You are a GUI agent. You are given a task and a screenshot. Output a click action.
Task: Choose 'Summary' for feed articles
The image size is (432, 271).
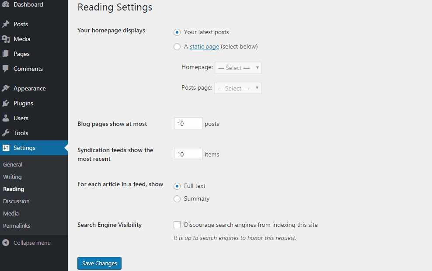coord(177,199)
